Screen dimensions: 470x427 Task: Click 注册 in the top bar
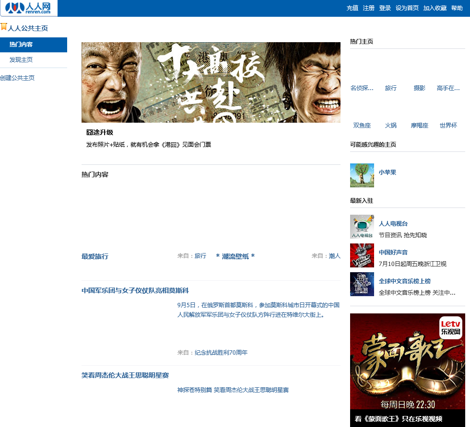368,8
